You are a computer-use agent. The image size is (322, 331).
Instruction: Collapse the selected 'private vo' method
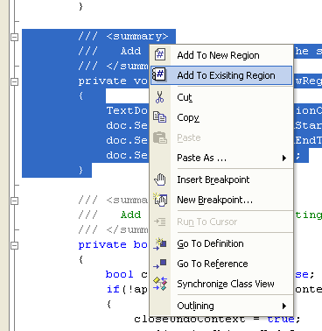point(15,81)
